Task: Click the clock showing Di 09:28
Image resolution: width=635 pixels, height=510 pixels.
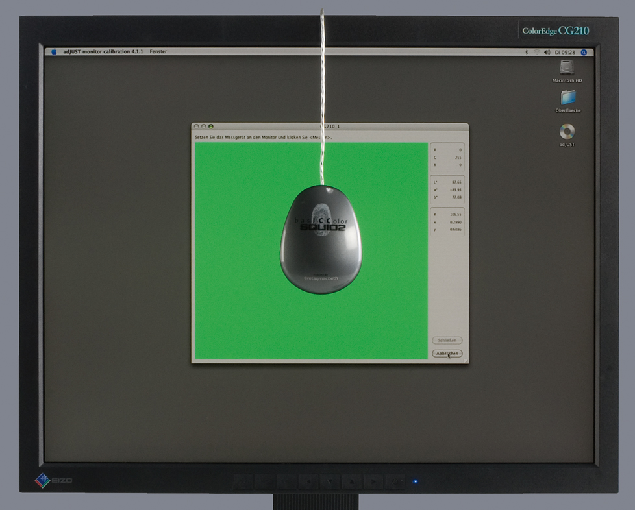Action: (565, 52)
